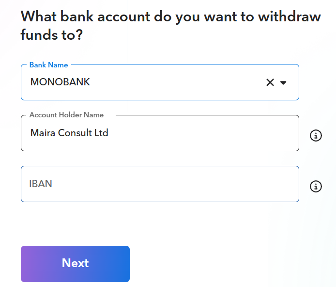Click the circled "i" beside the IBAN box
336x287 pixels.
click(x=316, y=186)
